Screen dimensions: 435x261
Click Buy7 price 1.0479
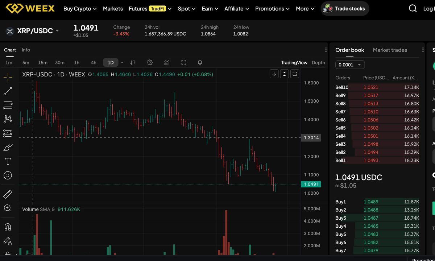pos(371,250)
